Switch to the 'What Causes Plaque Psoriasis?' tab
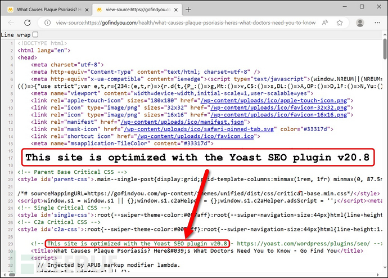The image size is (388, 278). pyautogui.click(x=48, y=10)
